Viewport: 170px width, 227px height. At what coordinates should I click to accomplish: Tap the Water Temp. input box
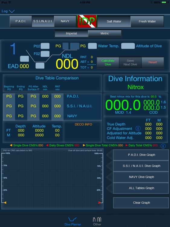pos(92,46)
